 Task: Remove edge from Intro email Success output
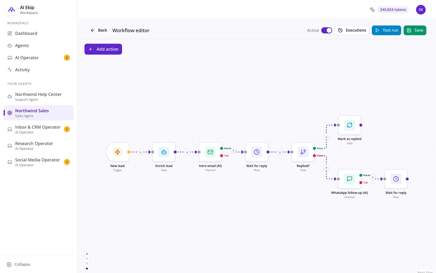[x=234, y=150]
